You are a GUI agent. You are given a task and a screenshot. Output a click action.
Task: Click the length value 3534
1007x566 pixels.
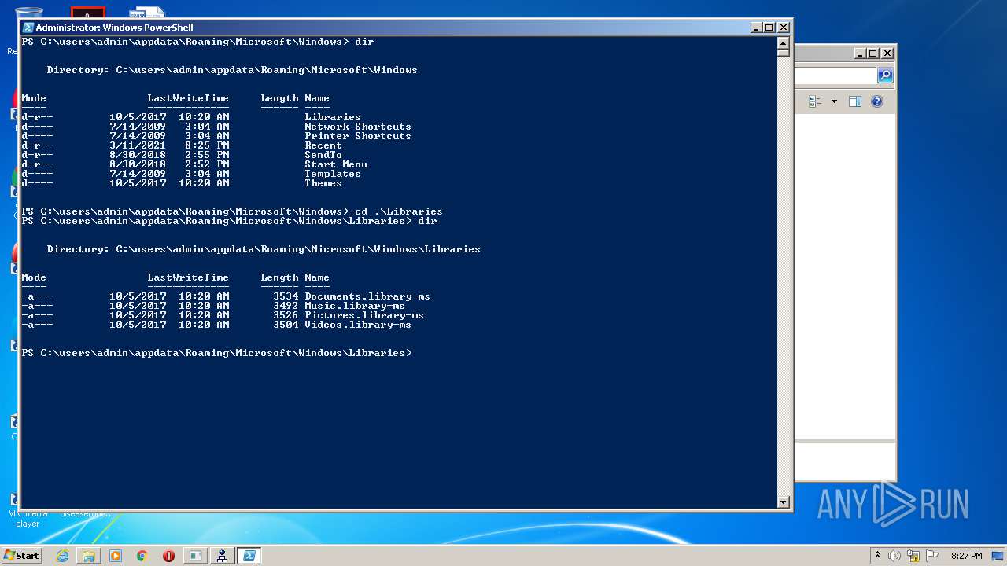tap(286, 296)
